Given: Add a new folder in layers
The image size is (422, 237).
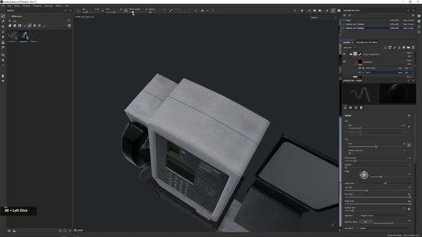Looking at the screenshot, I should 409,47.
